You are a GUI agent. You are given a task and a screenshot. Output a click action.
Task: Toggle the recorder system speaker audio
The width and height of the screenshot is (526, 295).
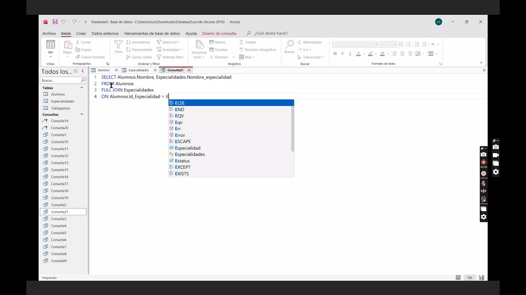click(x=483, y=191)
